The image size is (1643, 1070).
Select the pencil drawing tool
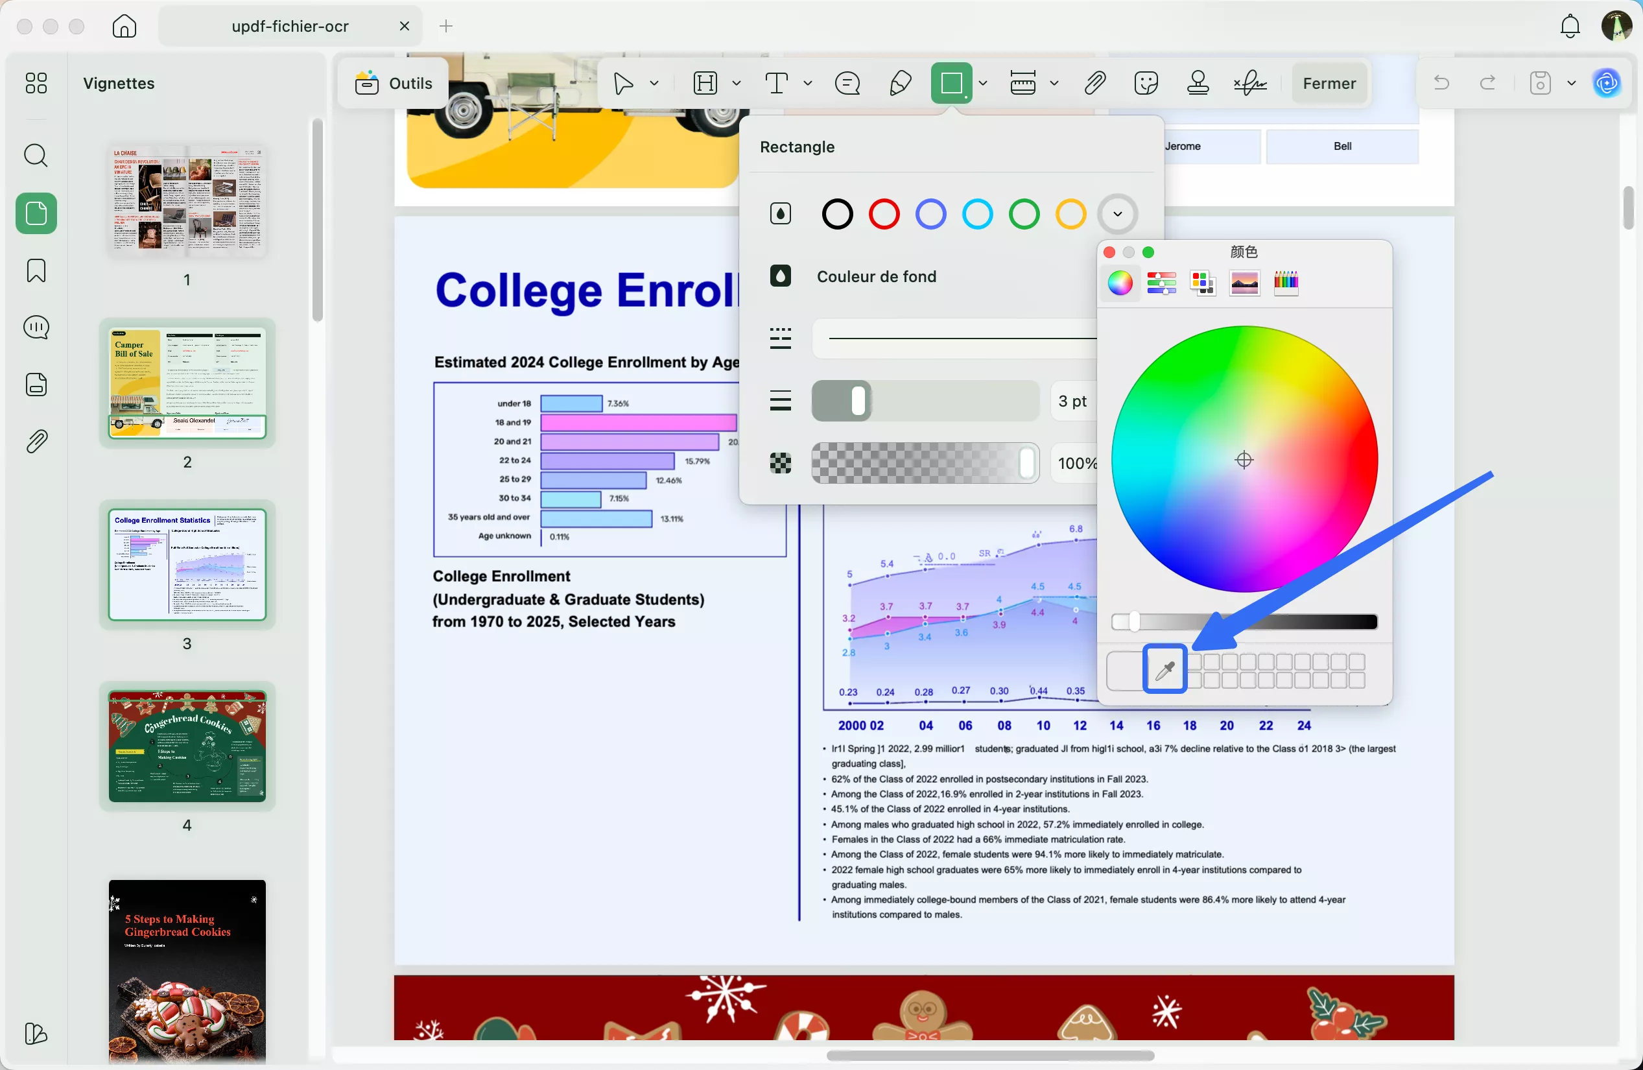point(900,84)
